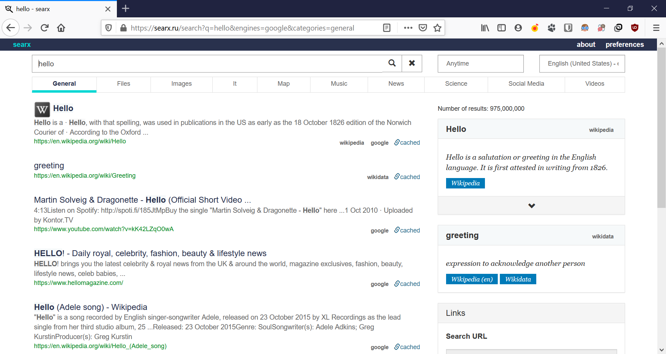
Task: Switch to the News search category
Action: pyautogui.click(x=396, y=84)
